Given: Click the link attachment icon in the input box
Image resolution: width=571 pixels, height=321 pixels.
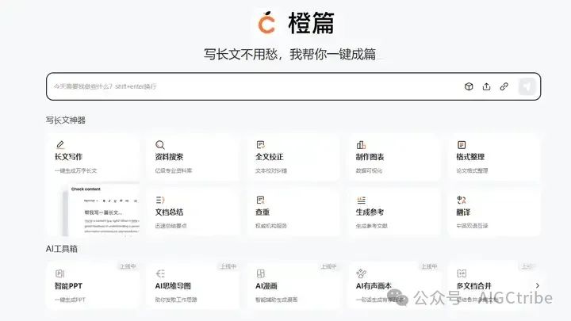Looking at the screenshot, I should tap(504, 86).
